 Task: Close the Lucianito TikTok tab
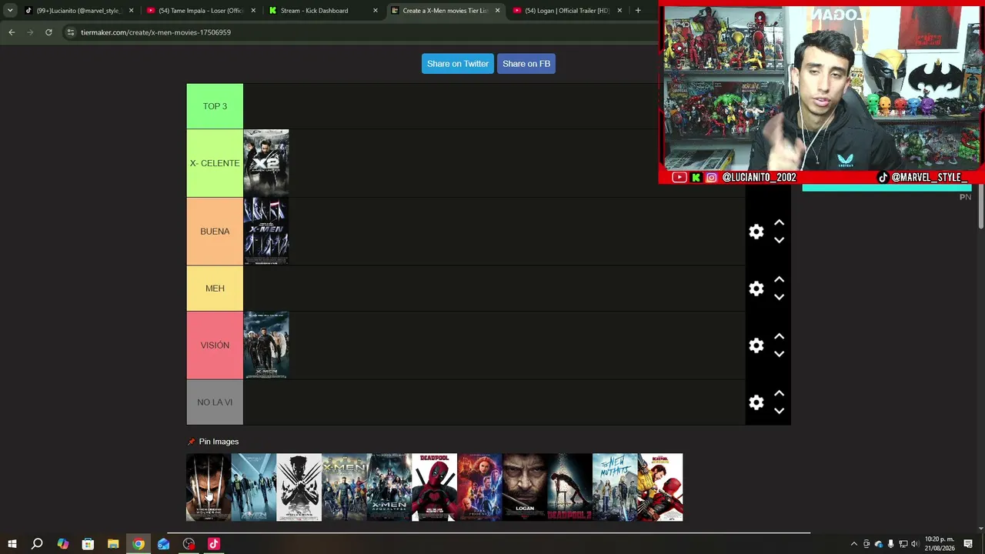[x=131, y=11]
